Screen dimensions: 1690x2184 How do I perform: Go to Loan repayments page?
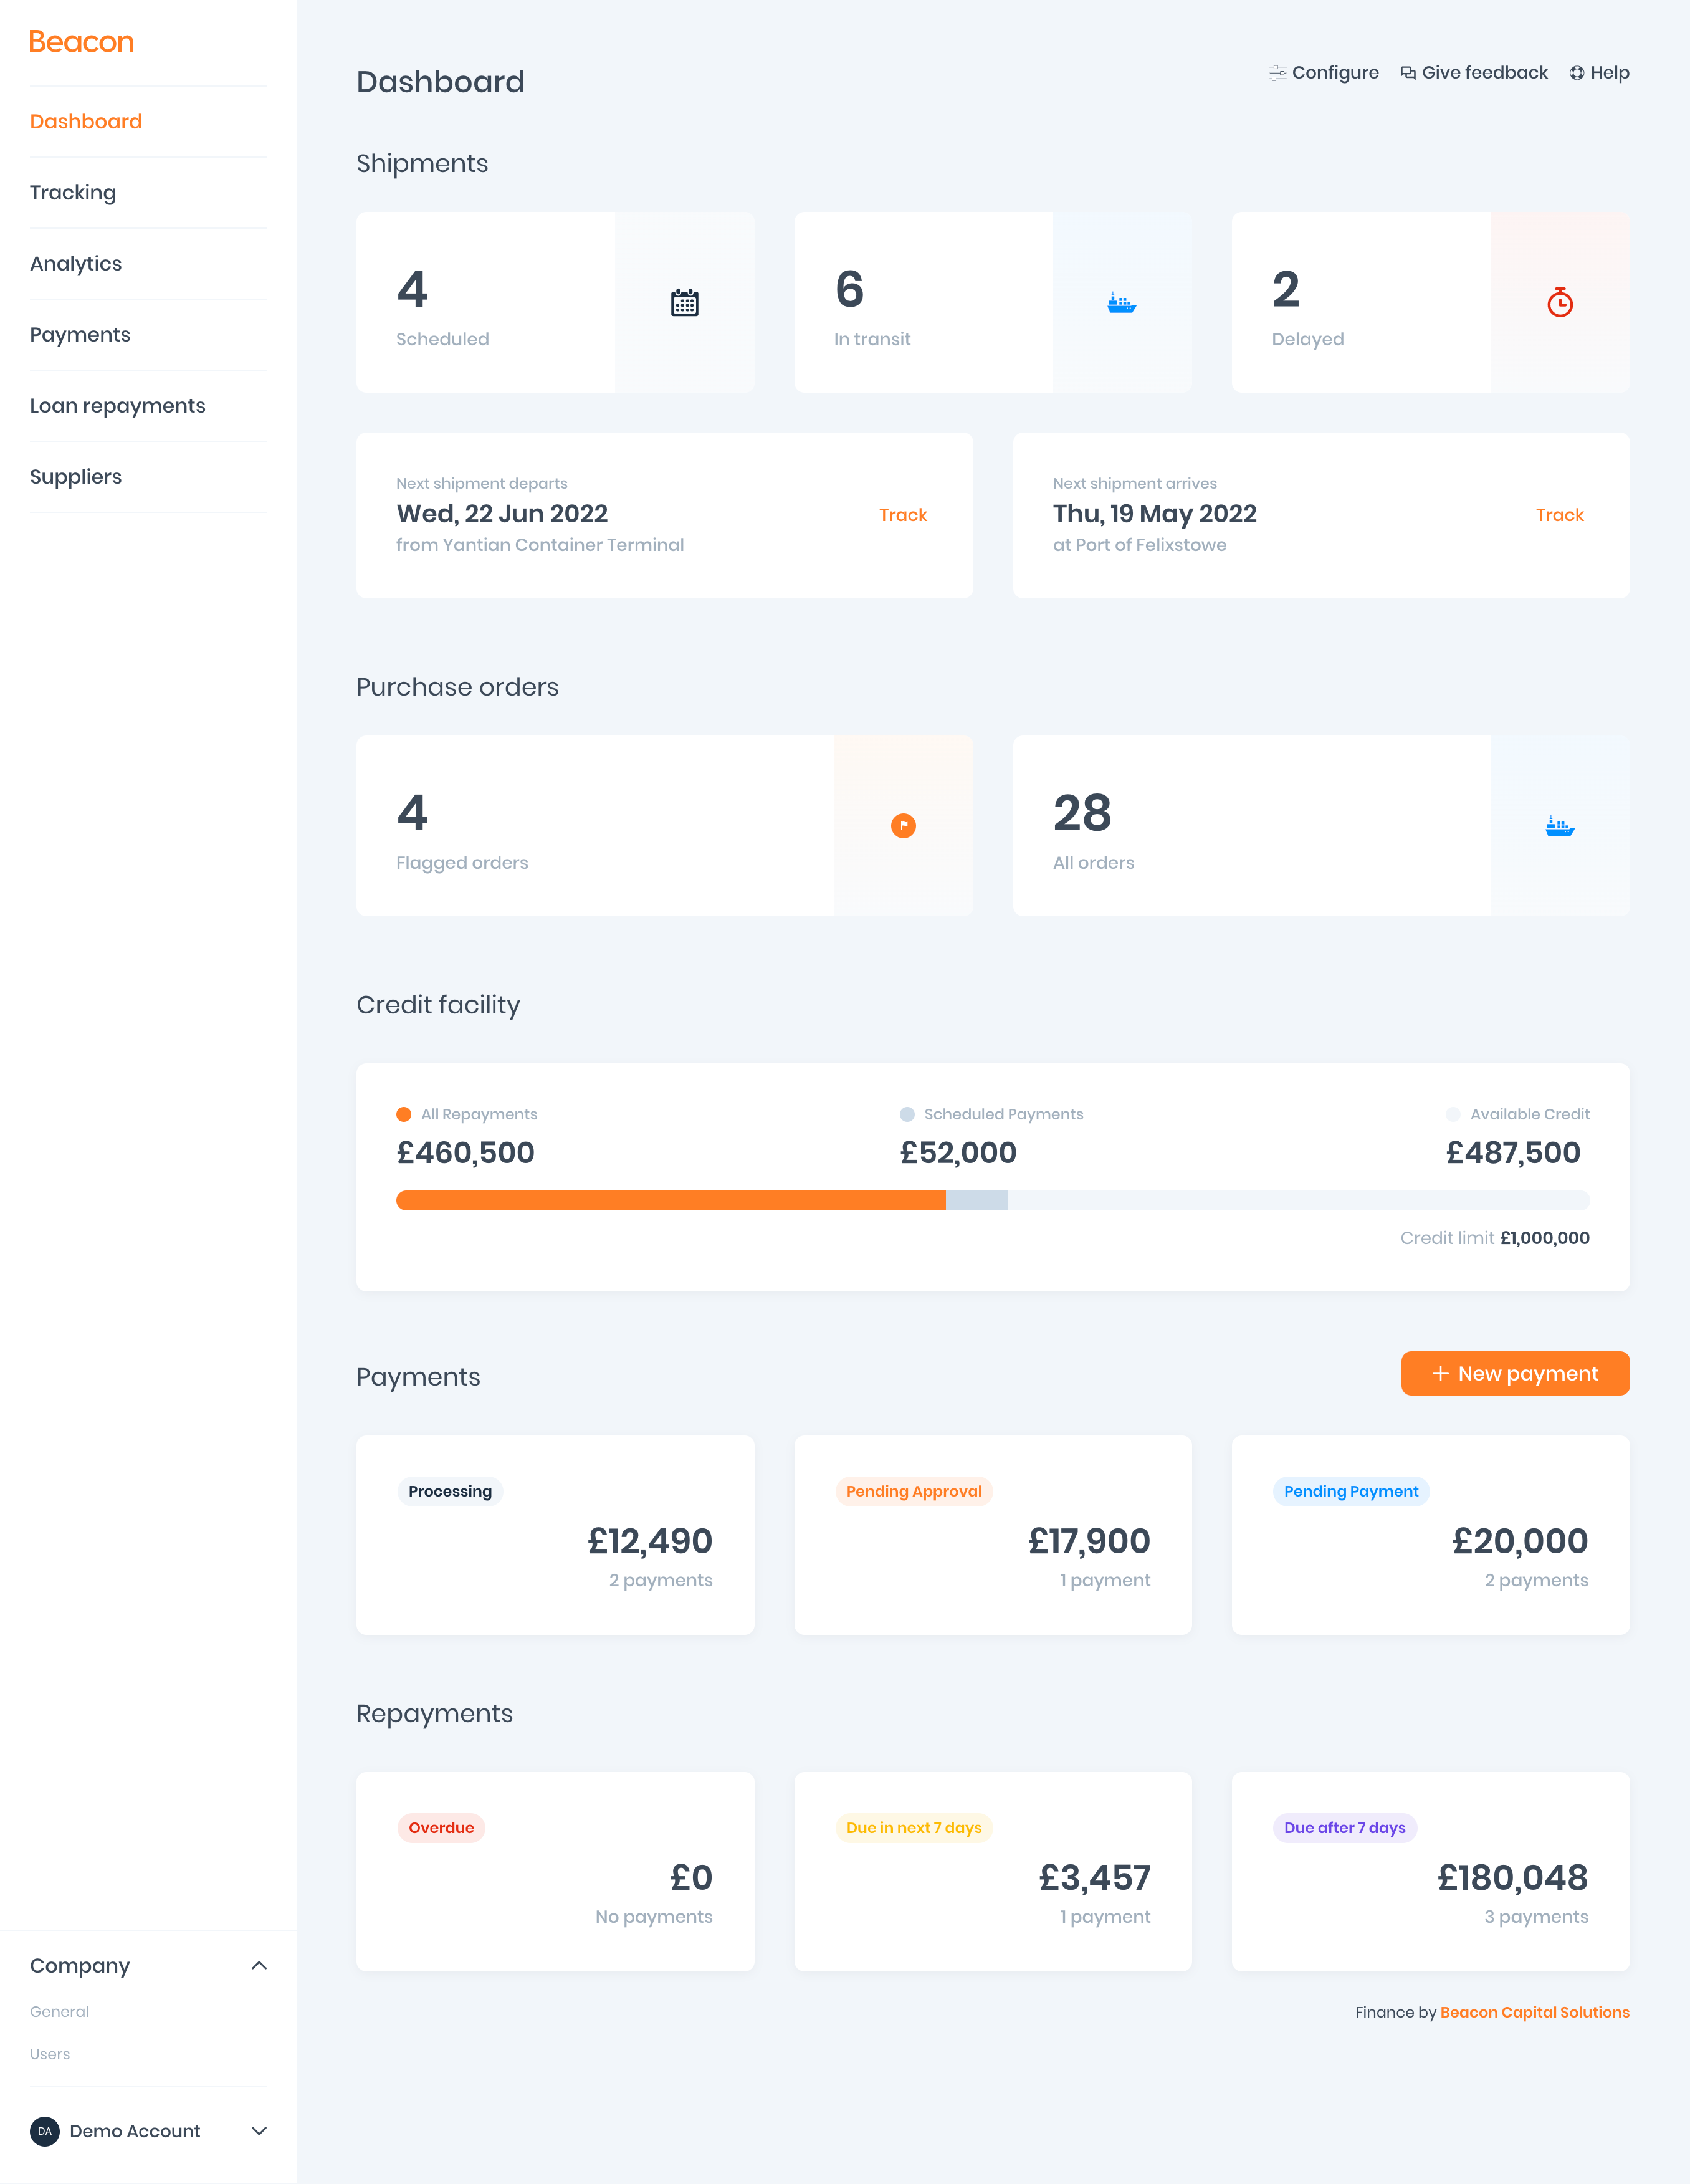pos(118,406)
